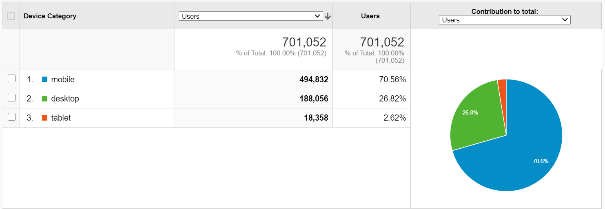Click the green desktop legend square
The width and height of the screenshot is (605, 209).
point(45,99)
